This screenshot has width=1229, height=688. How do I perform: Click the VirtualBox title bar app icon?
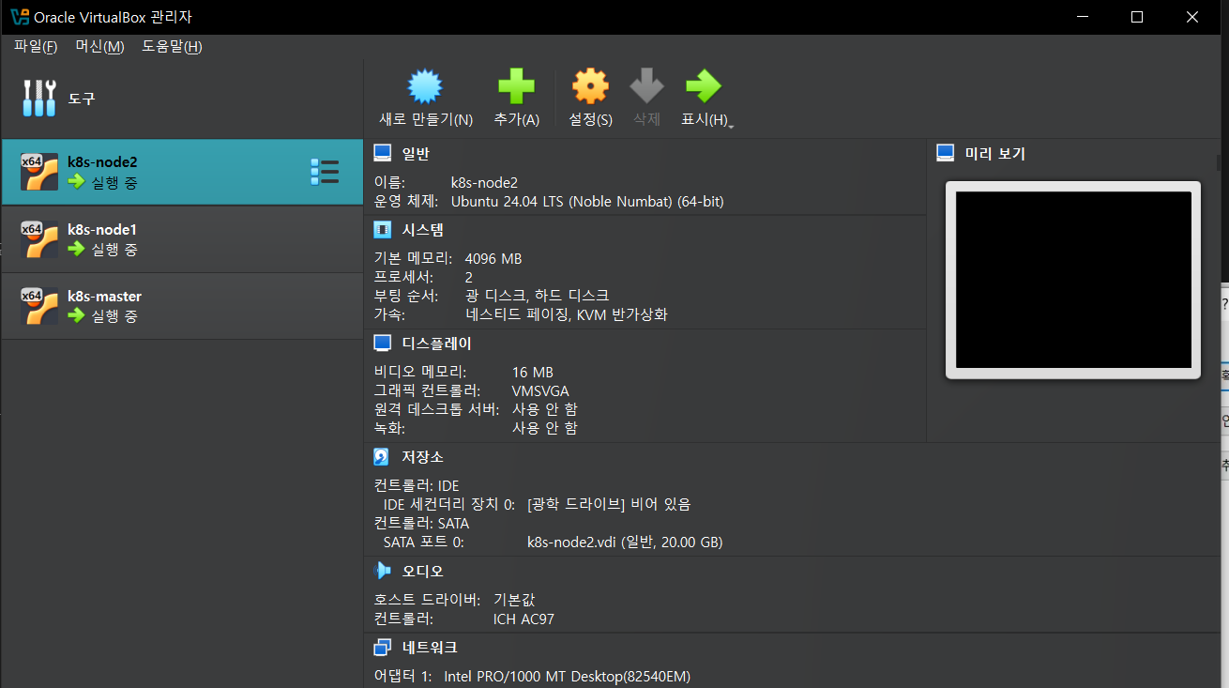pos(19,17)
